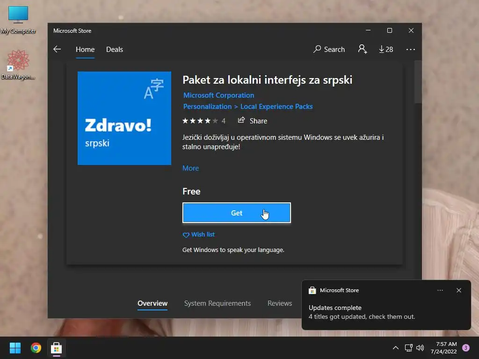Screen dimensions: 479x359
Task: Click the Zdravo! srpski app tile image
Action: pyautogui.click(x=124, y=118)
